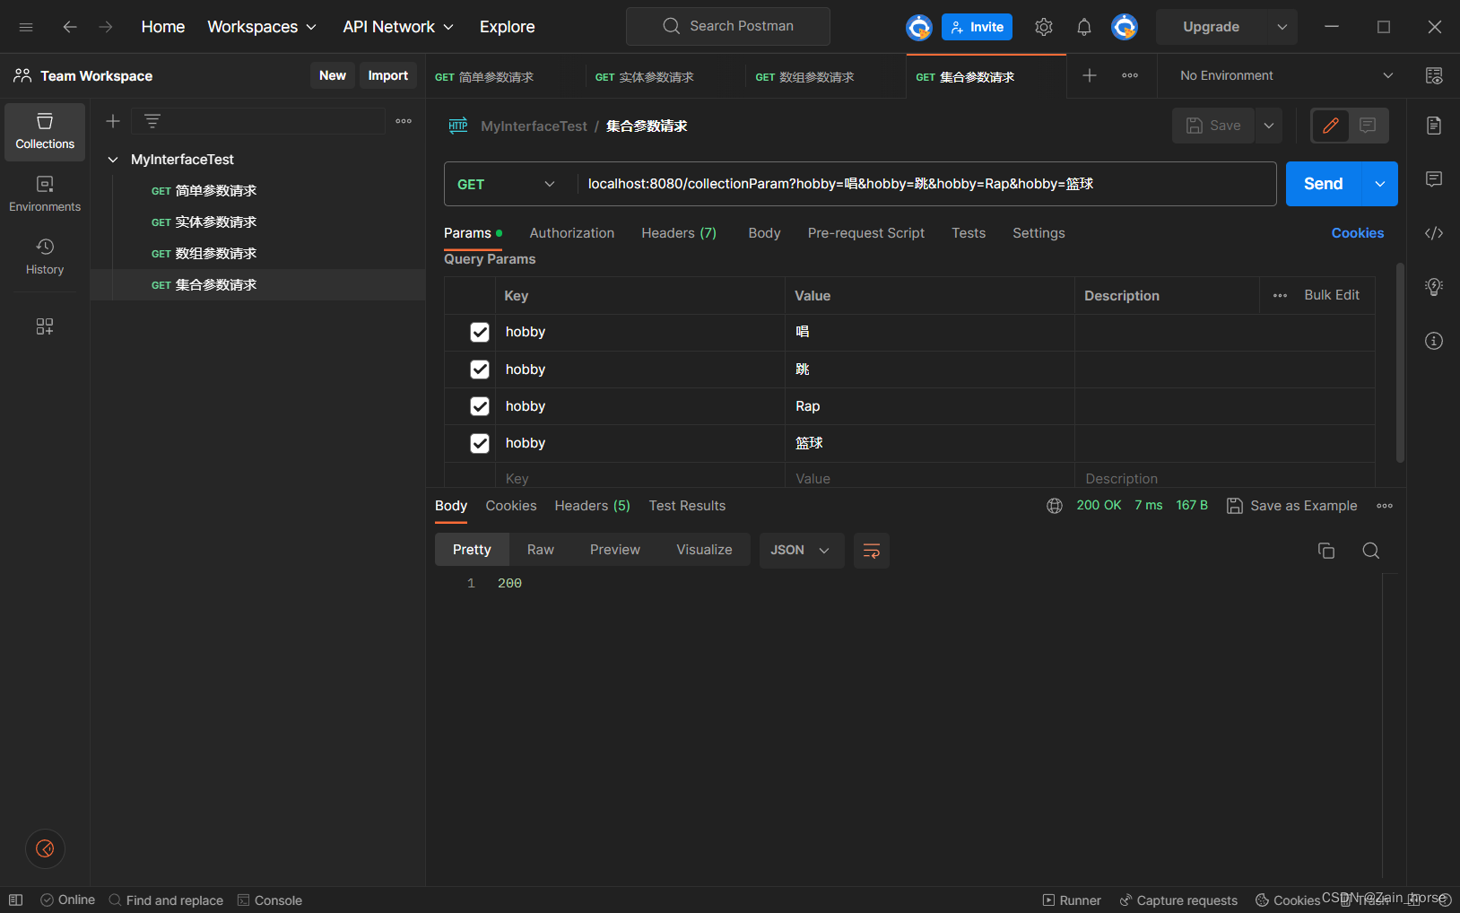This screenshot has width=1460, height=913.
Task: Open the Settings gear icon
Action: (x=1044, y=27)
